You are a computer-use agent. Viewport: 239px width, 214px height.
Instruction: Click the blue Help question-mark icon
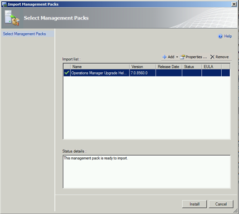click(220, 36)
